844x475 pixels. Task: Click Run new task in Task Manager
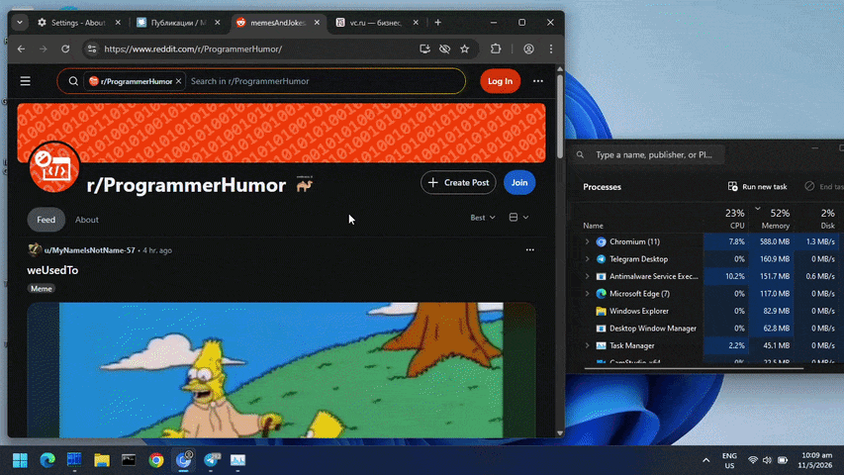pyautogui.click(x=757, y=187)
